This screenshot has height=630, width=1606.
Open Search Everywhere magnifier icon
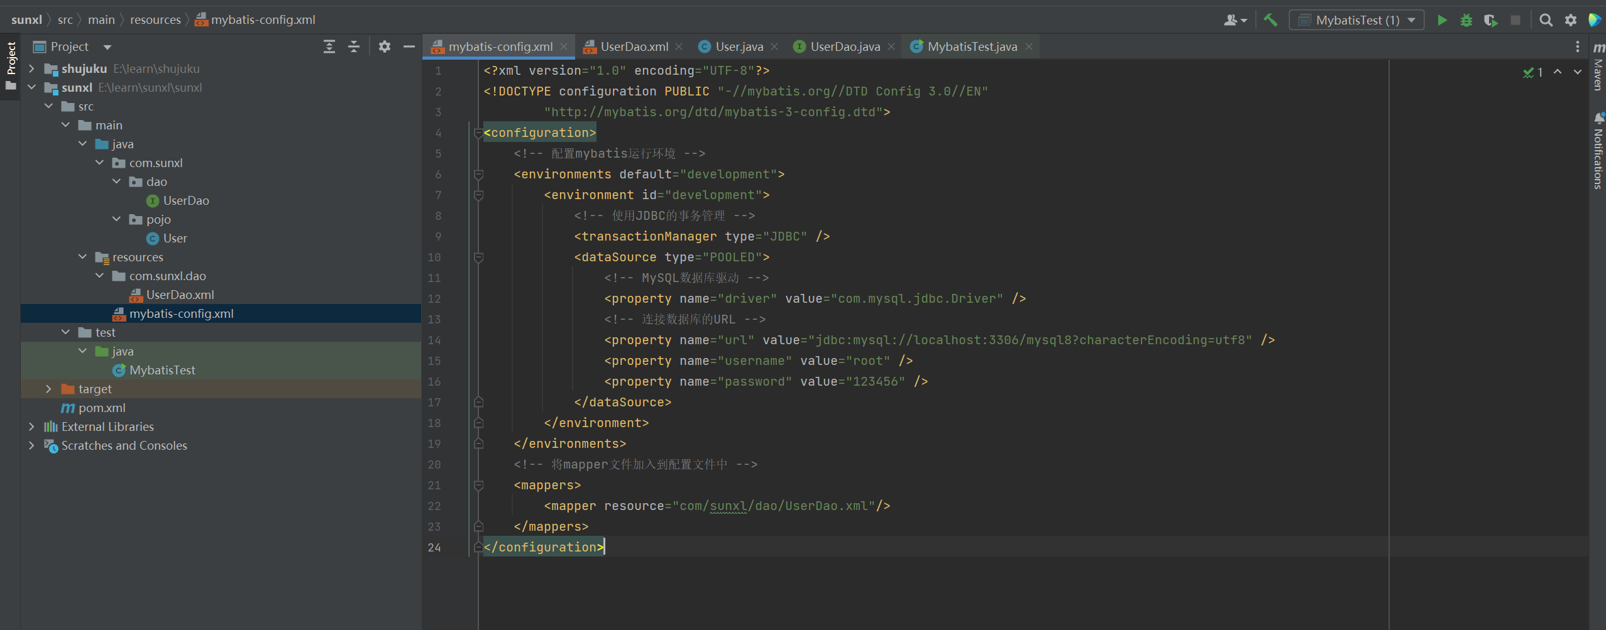click(1546, 20)
